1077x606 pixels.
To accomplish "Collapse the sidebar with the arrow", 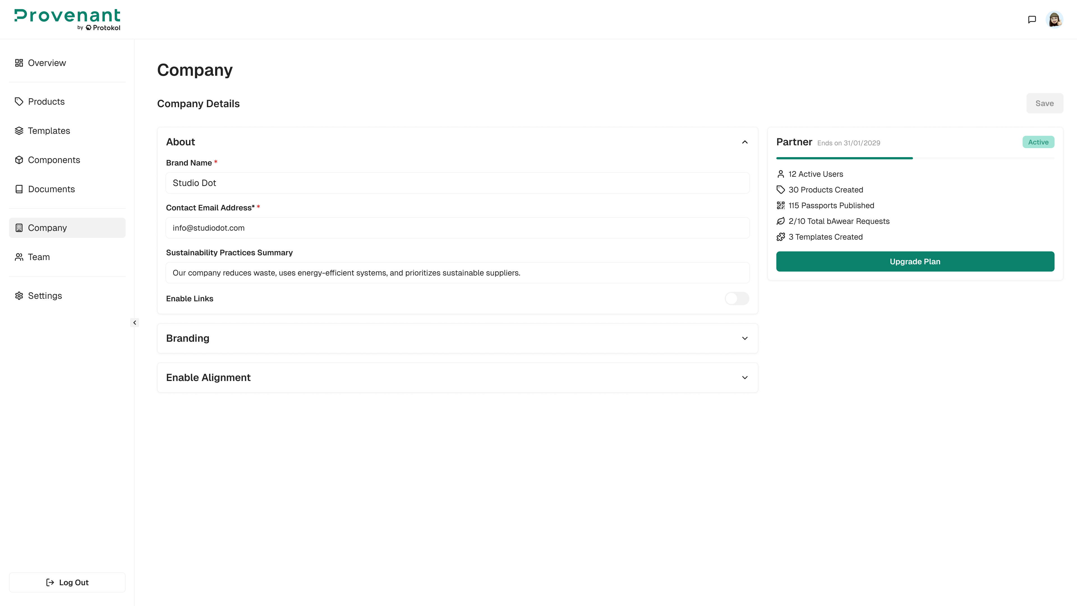I will coord(135,322).
